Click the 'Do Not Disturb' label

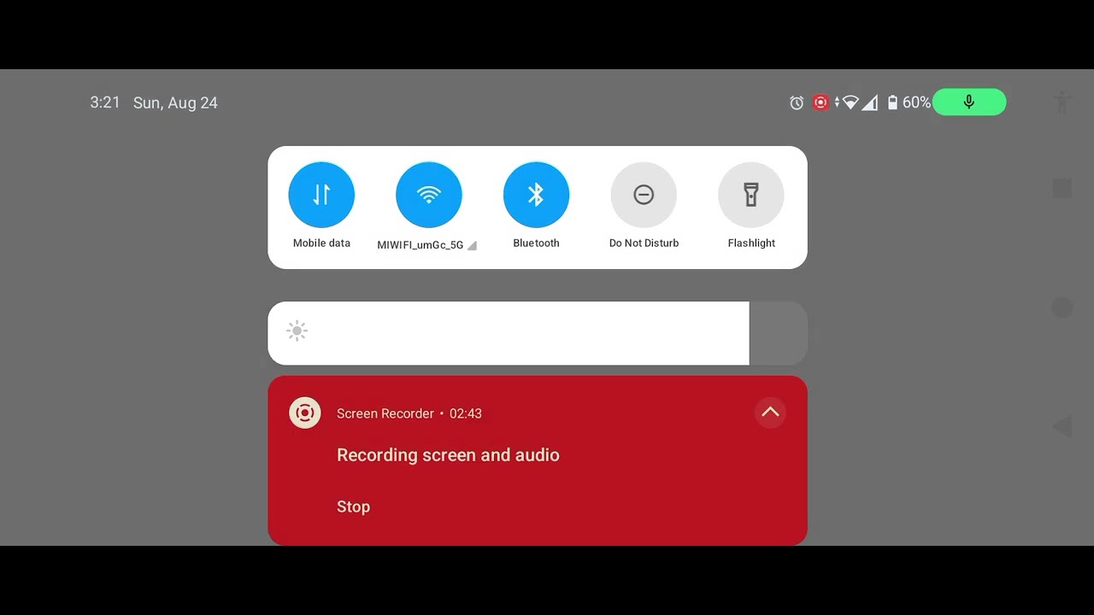pyautogui.click(x=644, y=243)
